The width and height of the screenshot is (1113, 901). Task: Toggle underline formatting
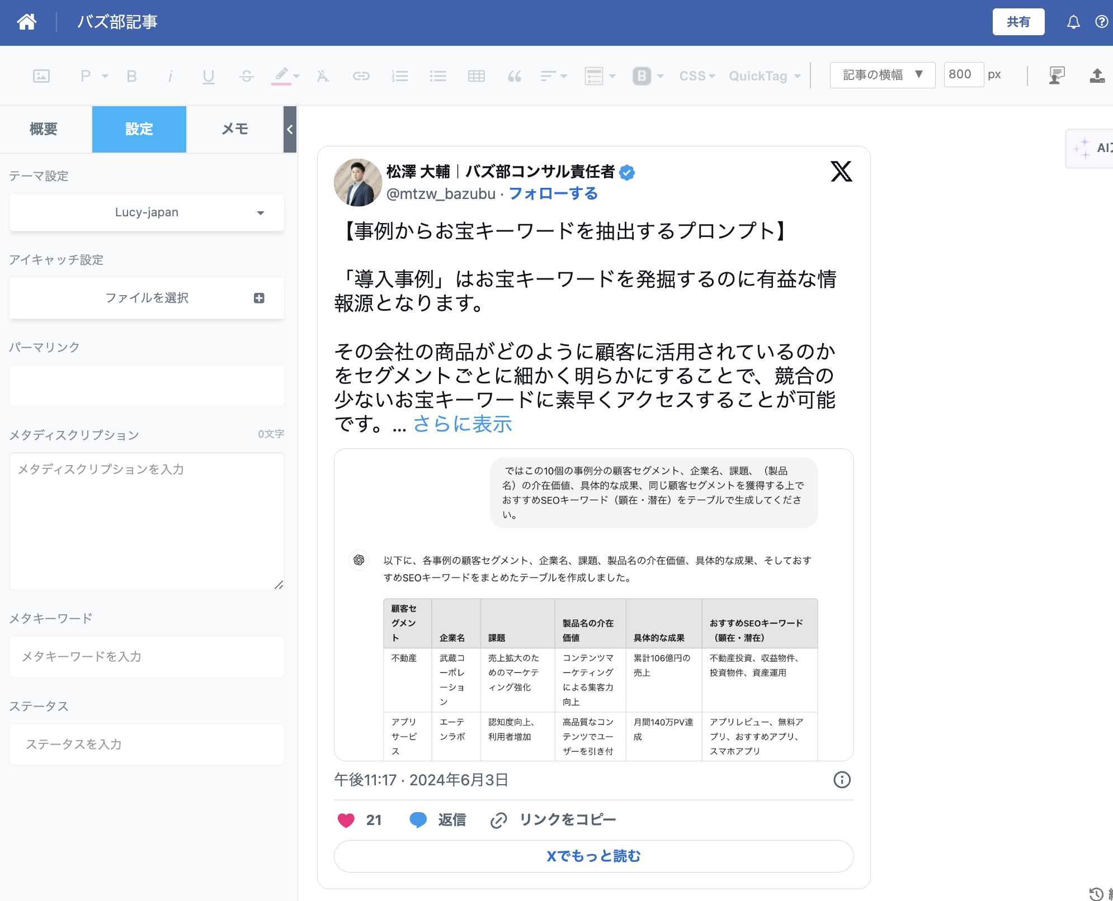208,76
